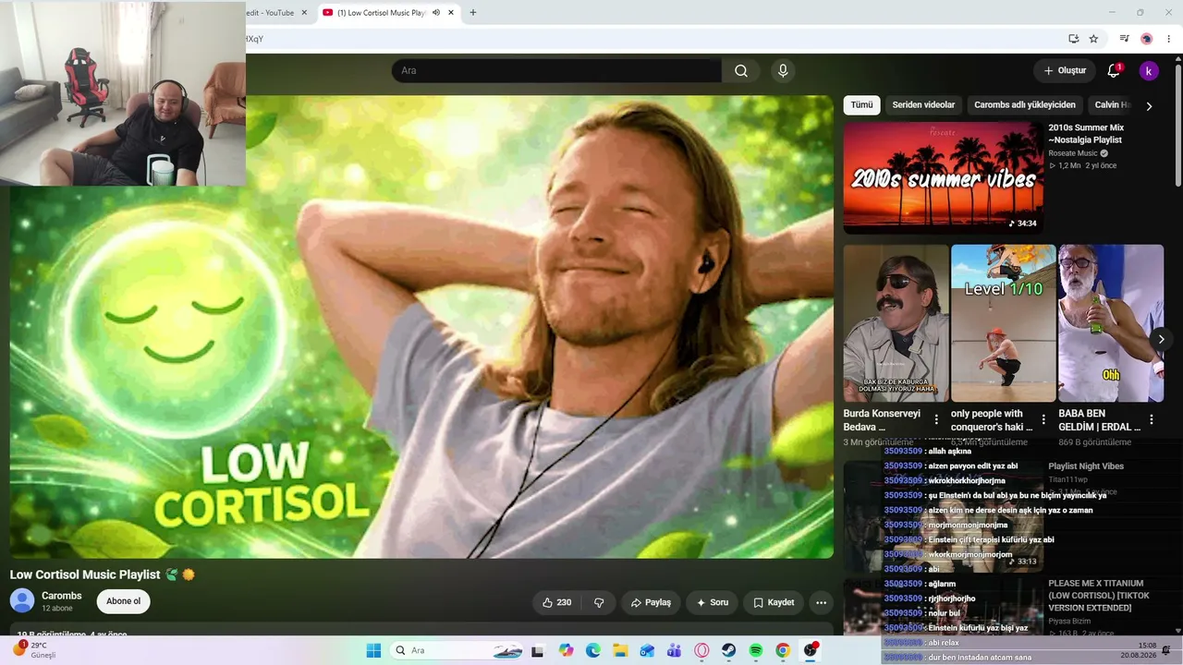Image resolution: width=1183 pixels, height=665 pixels.
Task: Open Spotify from the taskbar
Action: [756, 650]
